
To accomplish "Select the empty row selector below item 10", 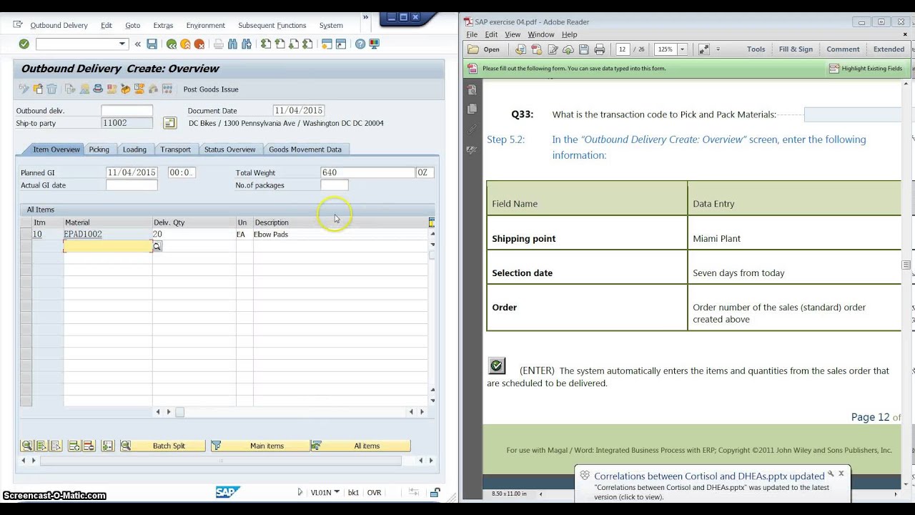I will pos(26,246).
